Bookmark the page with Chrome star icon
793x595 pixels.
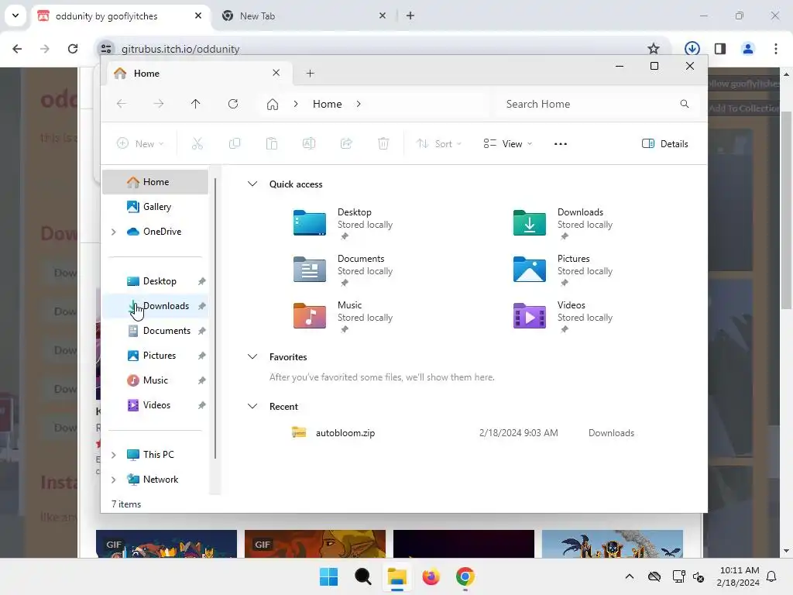[x=654, y=49]
